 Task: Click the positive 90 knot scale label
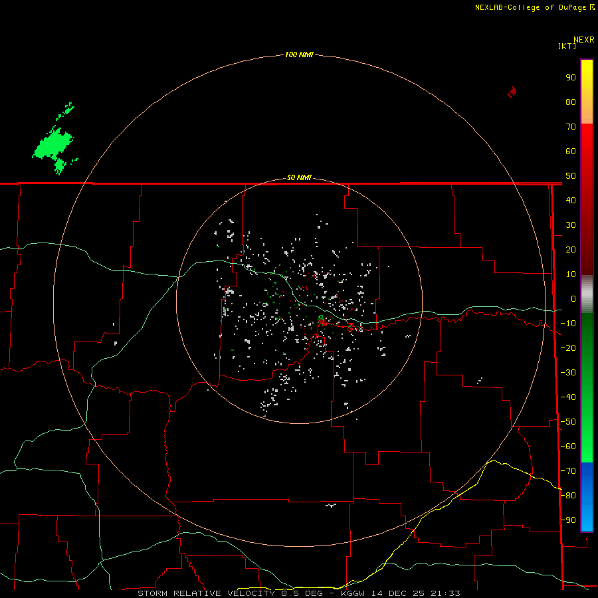571,78
